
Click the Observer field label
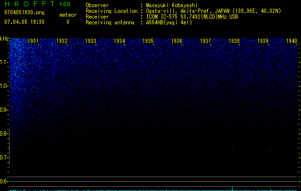(97, 5)
